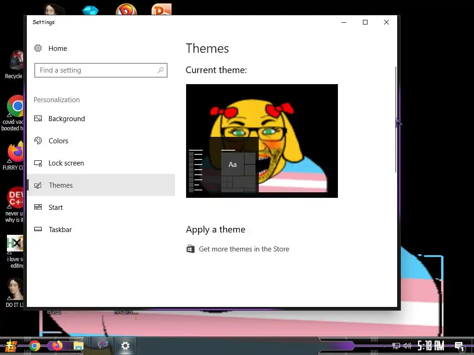Open Colors settings

(x=100, y=141)
